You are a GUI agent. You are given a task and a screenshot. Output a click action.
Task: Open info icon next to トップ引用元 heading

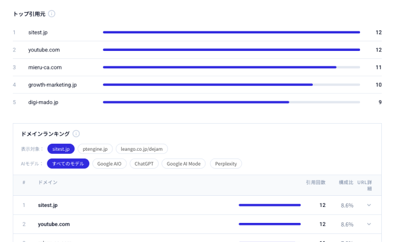(52, 14)
